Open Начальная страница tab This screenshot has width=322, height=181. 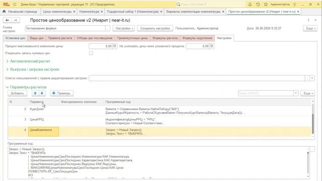pos(20,12)
